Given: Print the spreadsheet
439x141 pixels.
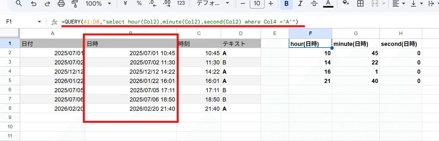Looking at the screenshot, I should click(x=61, y=4).
